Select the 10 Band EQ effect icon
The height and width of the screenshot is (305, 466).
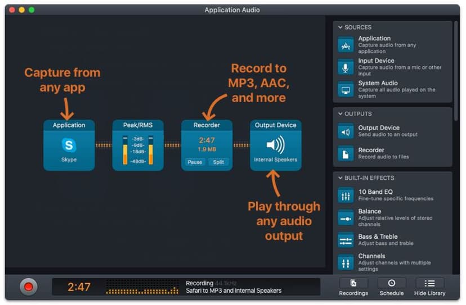(x=346, y=195)
